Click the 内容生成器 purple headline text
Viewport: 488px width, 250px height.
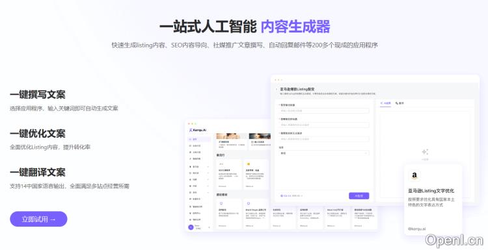pyautogui.click(x=295, y=27)
